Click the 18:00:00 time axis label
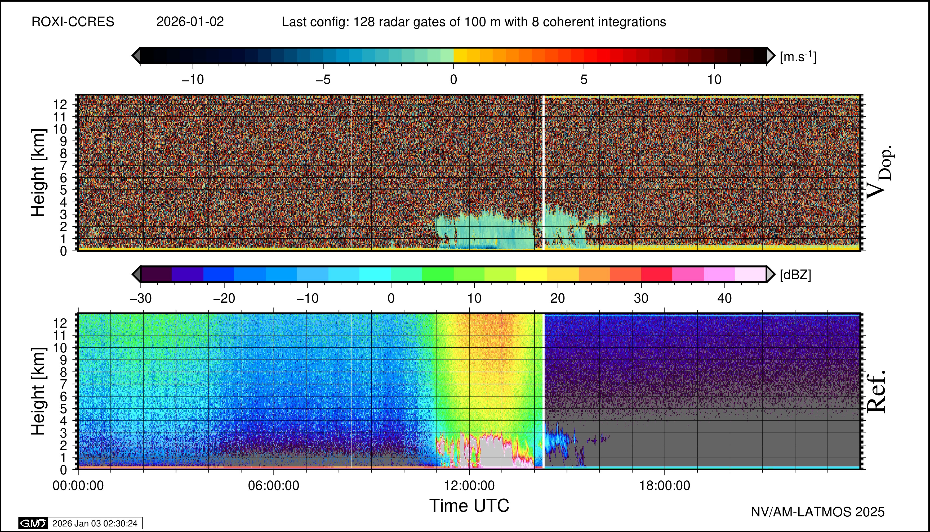This screenshot has width=930, height=532. 664,486
